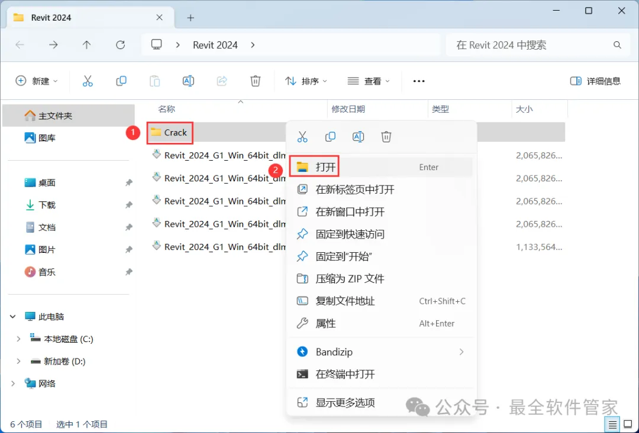Choose 在终端中打开
The height and width of the screenshot is (433, 639).
click(382, 374)
